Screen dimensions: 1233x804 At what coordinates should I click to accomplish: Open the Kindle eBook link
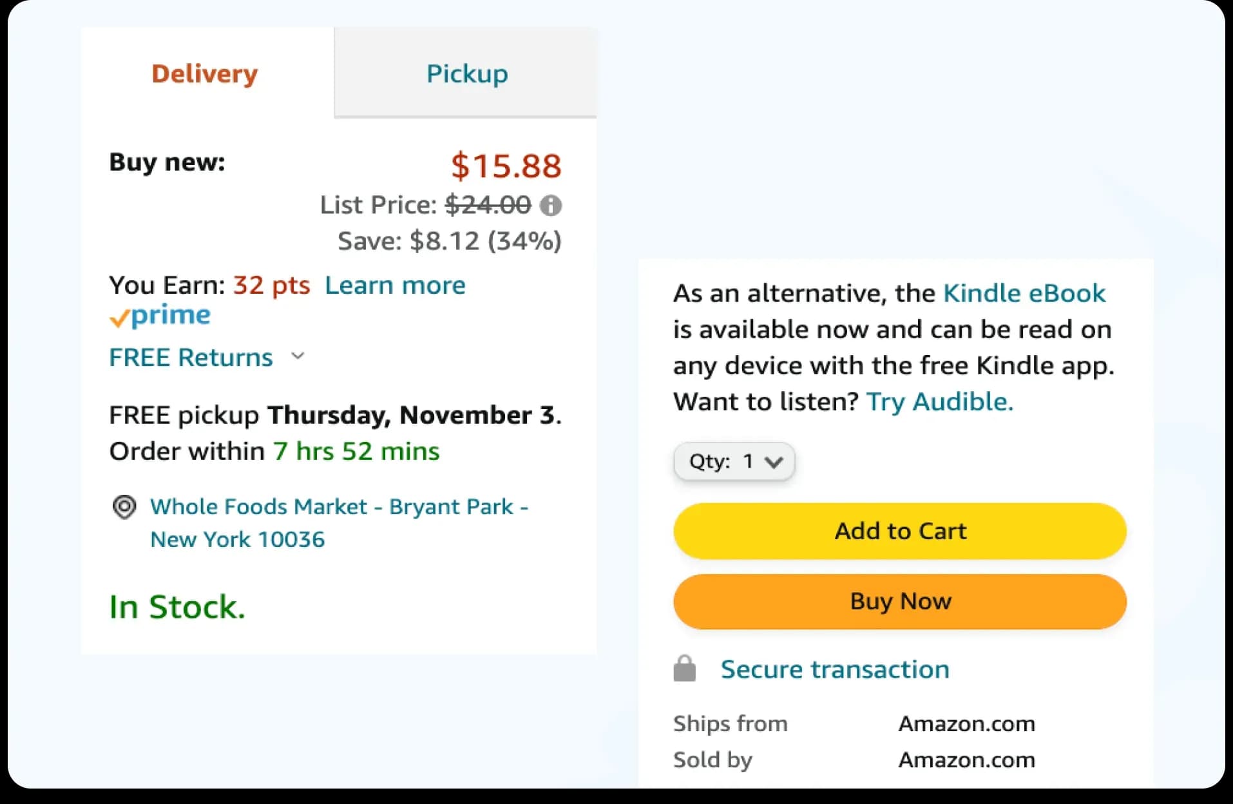click(1024, 292)
